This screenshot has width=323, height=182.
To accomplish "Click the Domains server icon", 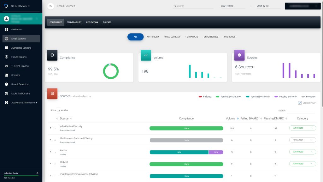I will coord(7,75).
